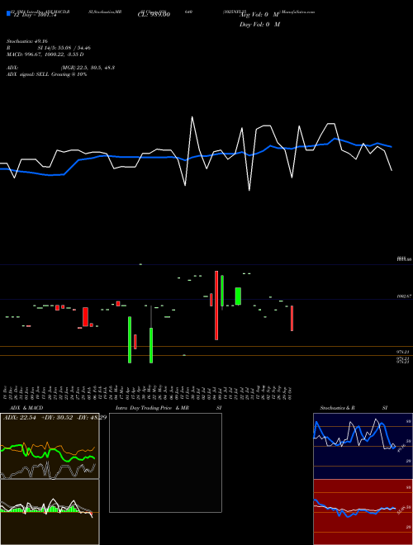The image size is (413, 545).
Task: Open the empty Intra Day Trading chart box
Action: [165, 462]
